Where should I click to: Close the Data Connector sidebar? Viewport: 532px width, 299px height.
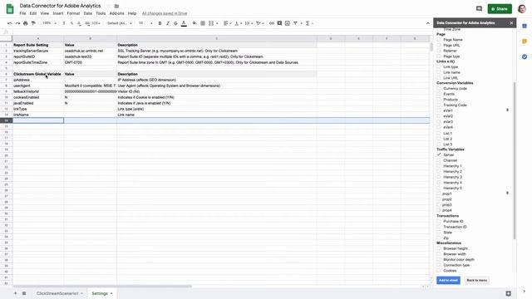(x=512, y=22)
